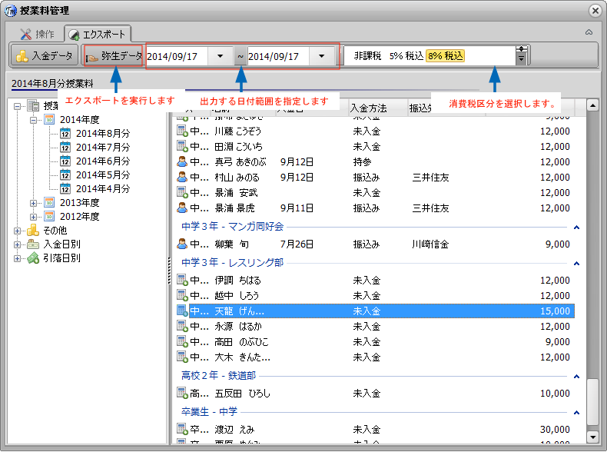Collapse the 授業料 root tree node

[x=18, y=106]
